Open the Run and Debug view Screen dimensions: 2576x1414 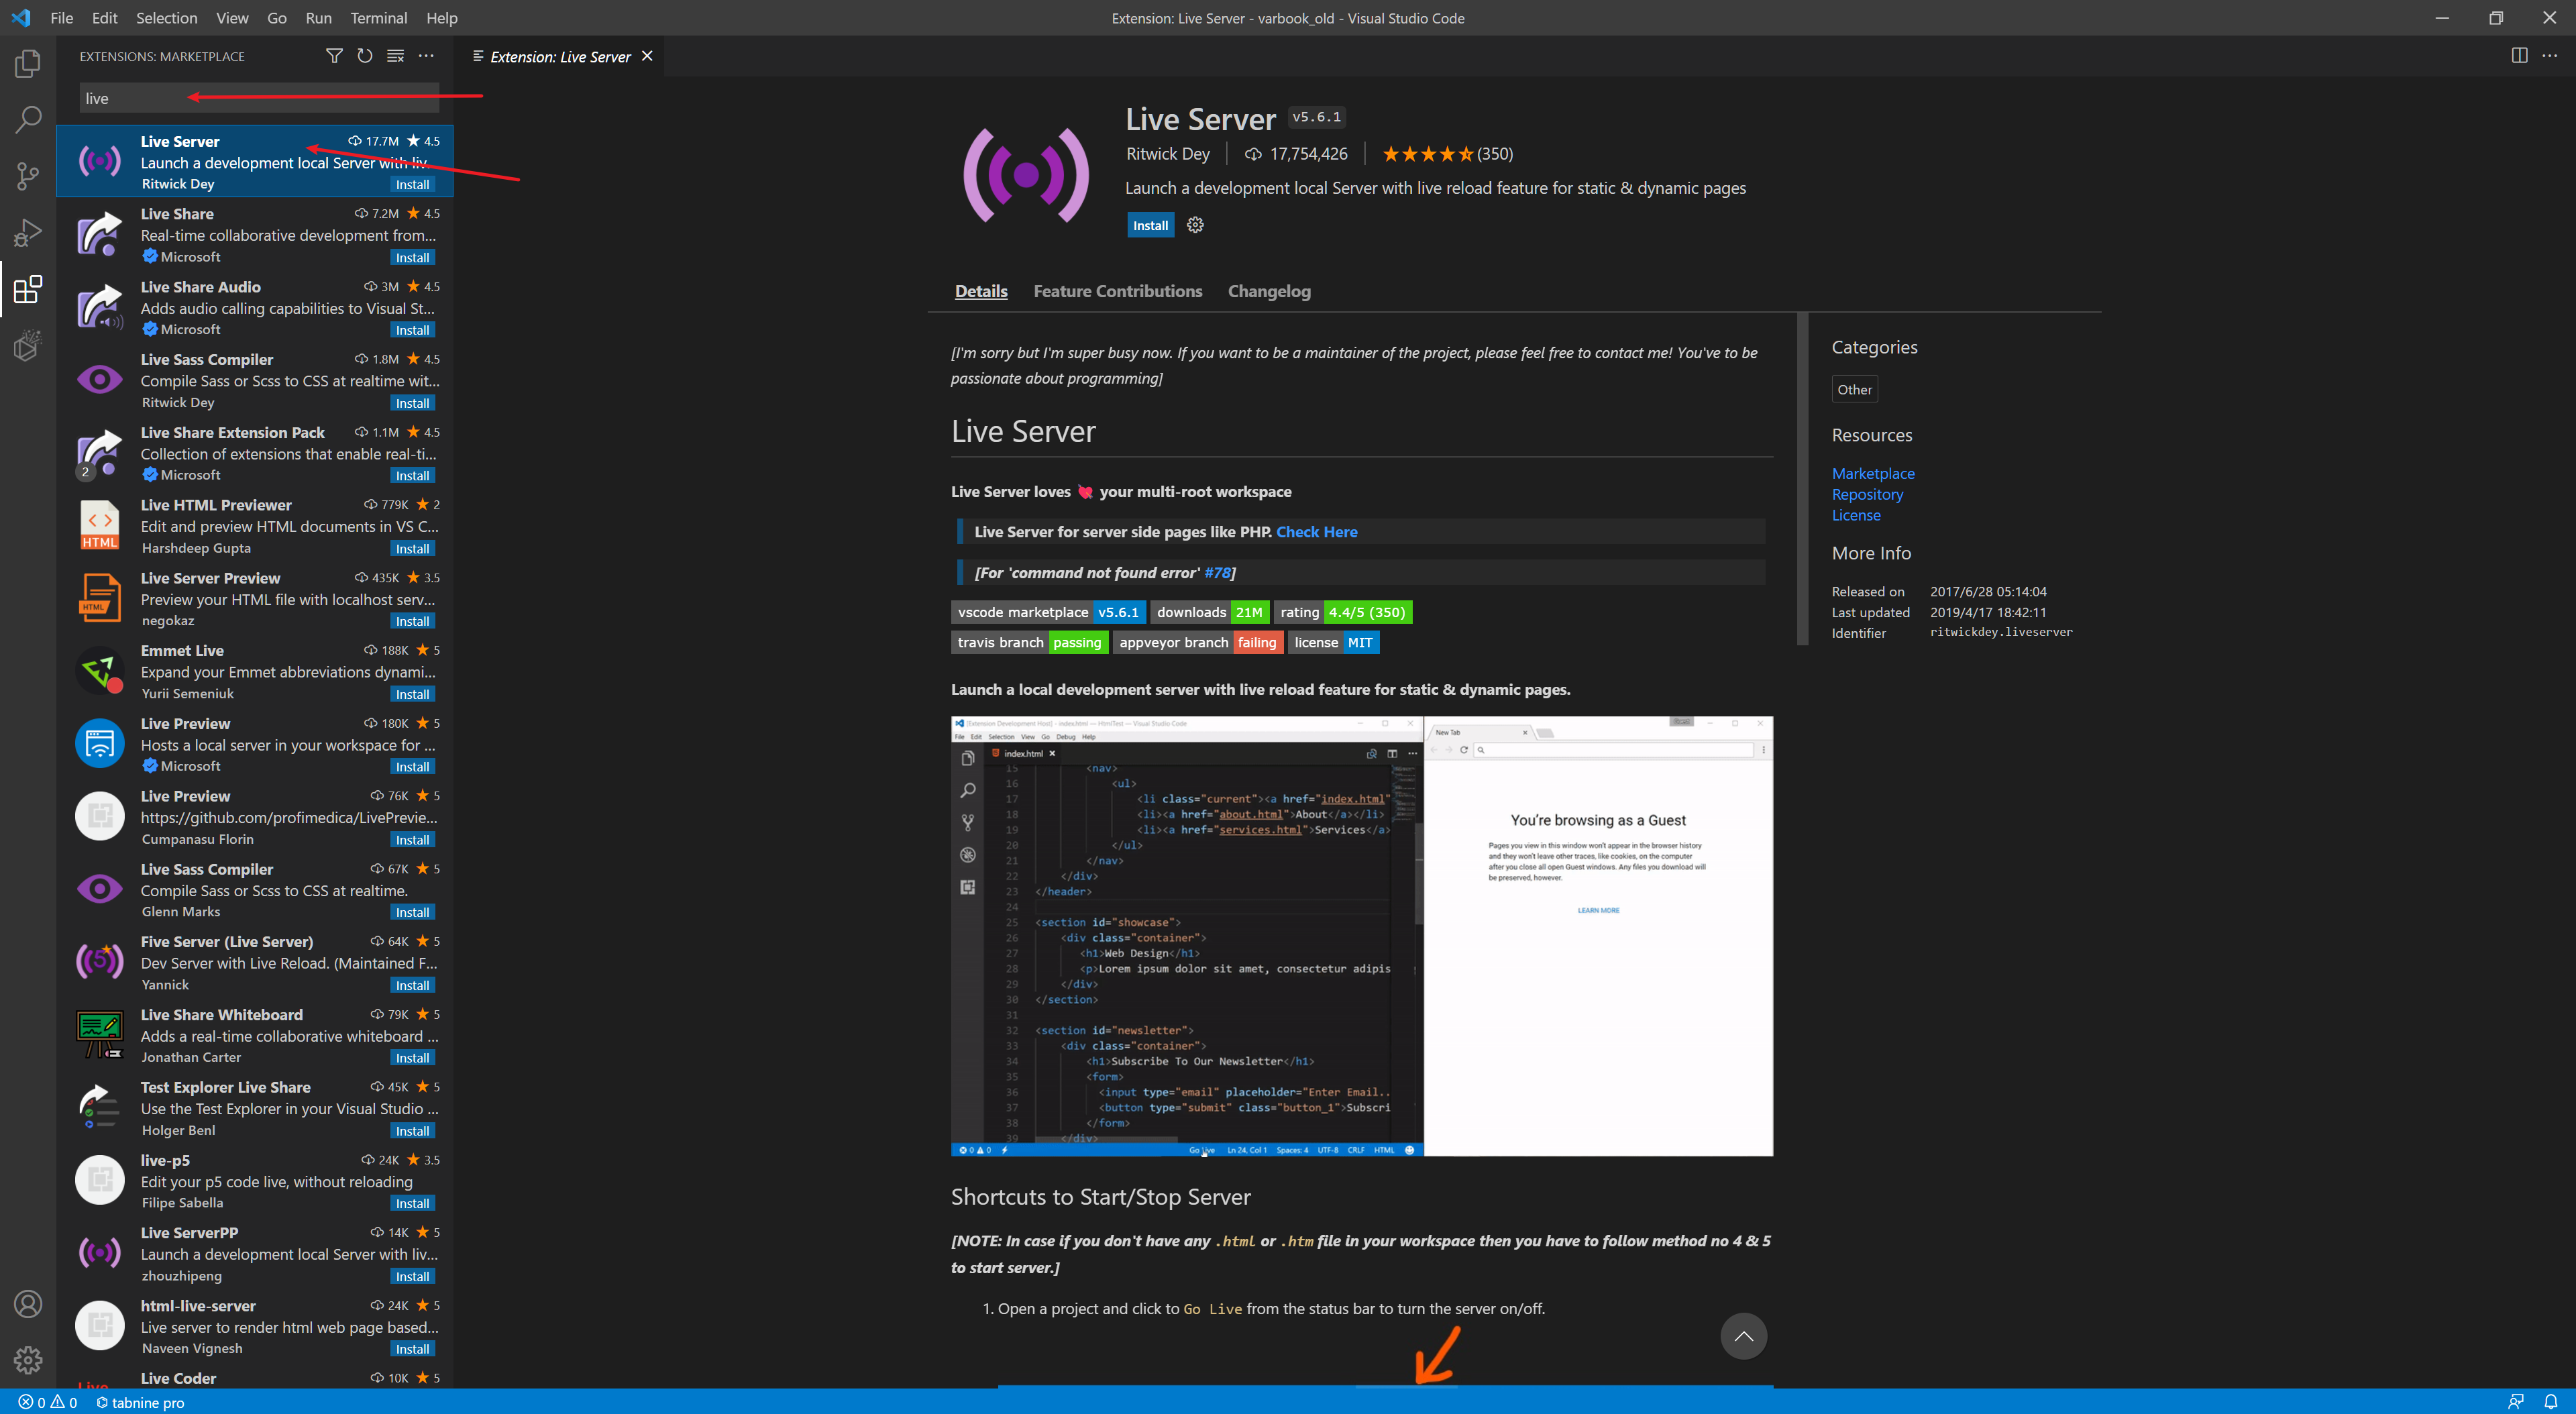pyautogui.click(x=27, y=231)
